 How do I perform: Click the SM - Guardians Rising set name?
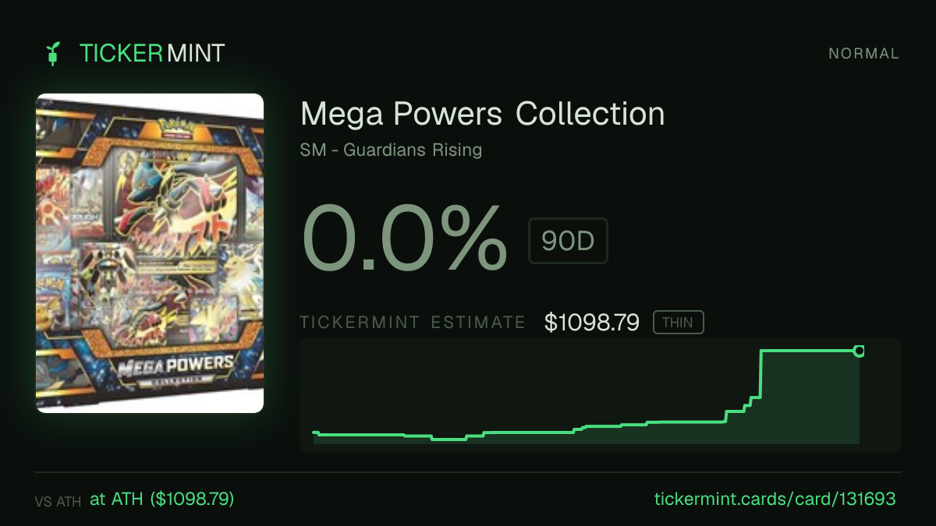click(x=391, y=150)
